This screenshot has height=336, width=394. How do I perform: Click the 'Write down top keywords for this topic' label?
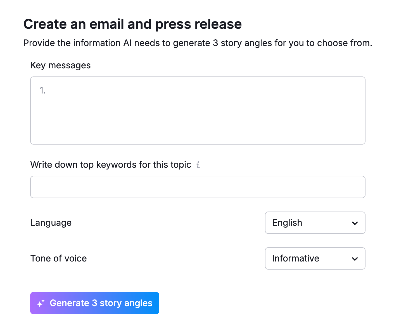pos(111,165)
